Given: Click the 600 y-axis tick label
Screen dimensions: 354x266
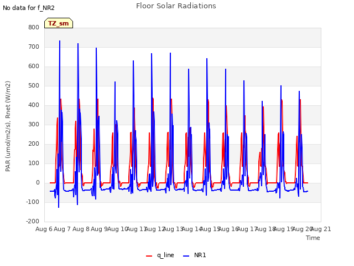Looking at the screenshot, I should pos(34,66).
